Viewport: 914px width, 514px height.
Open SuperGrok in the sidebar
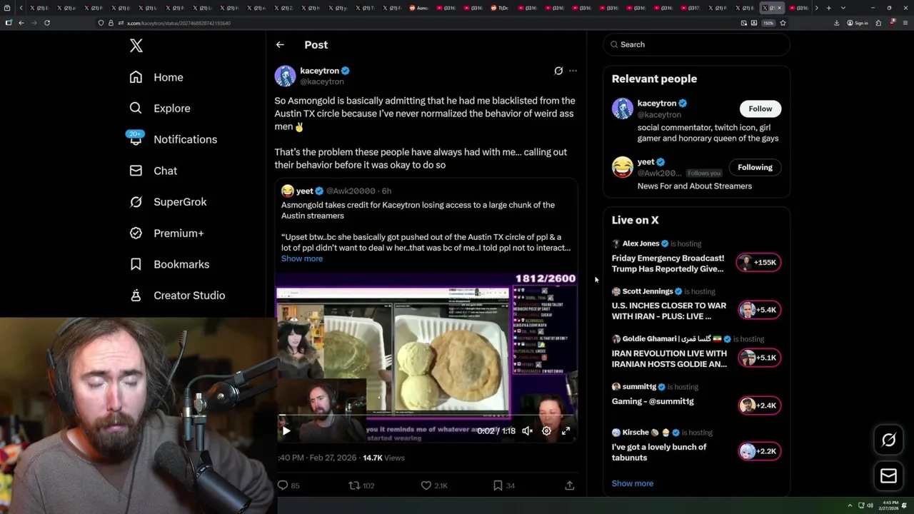point(168,202)
